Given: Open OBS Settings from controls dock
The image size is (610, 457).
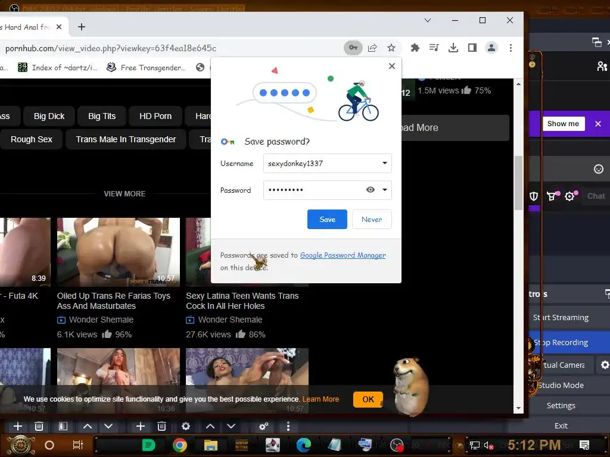Looking at the screenshot, I should tap(561, 405).
